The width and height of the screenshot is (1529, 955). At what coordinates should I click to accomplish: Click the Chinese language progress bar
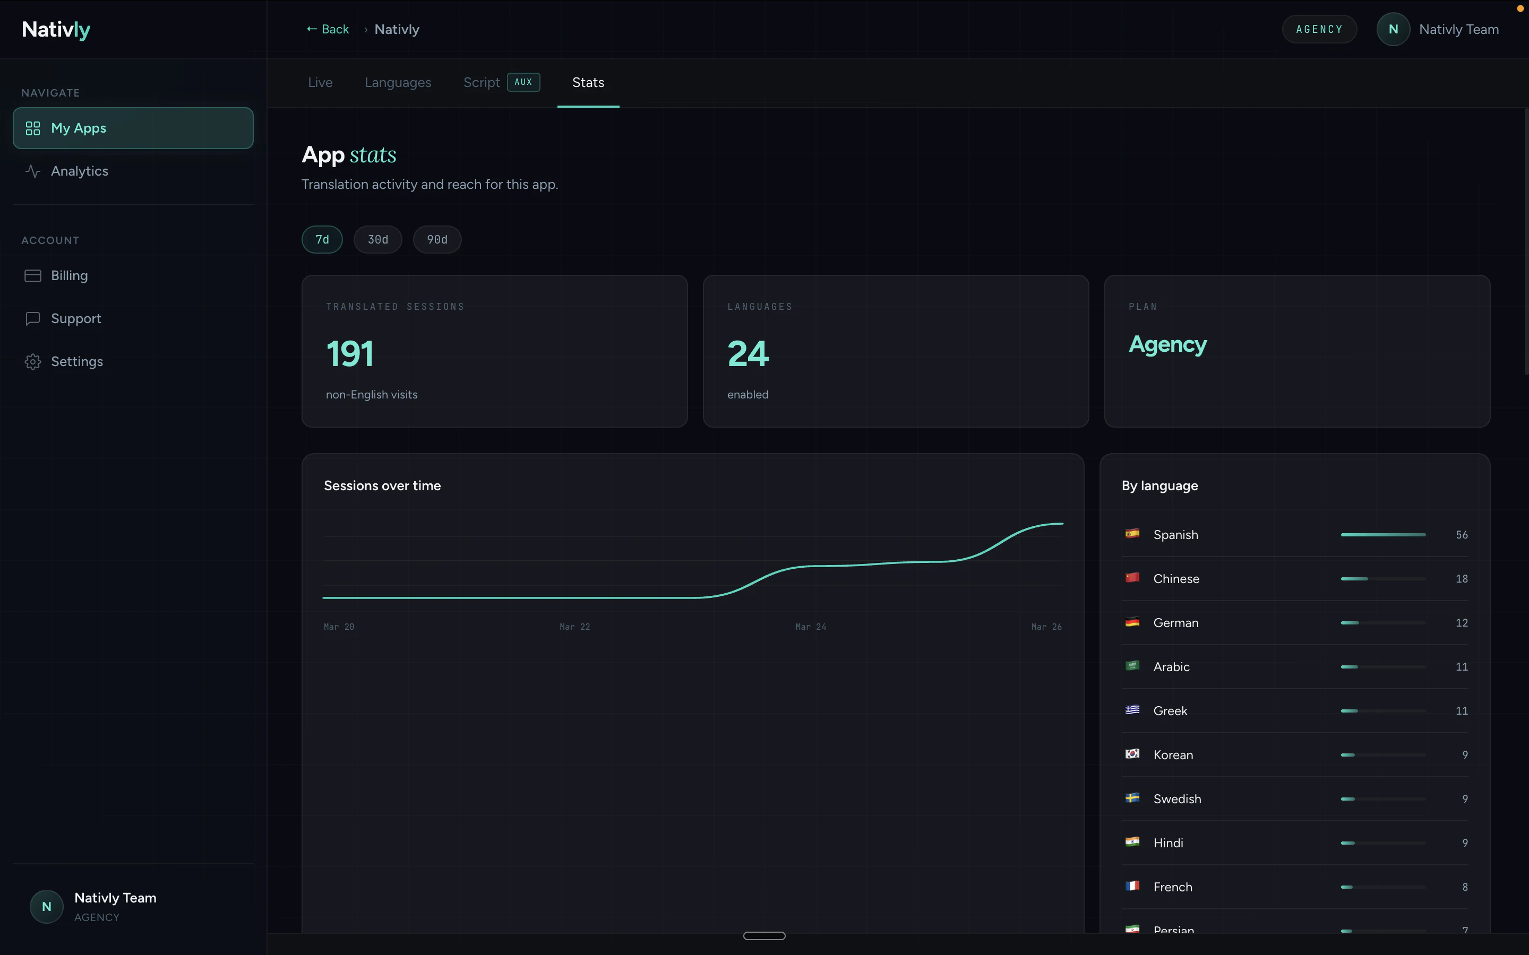click(1383, 578)
